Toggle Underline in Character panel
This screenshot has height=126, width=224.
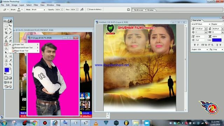point(217,45)
